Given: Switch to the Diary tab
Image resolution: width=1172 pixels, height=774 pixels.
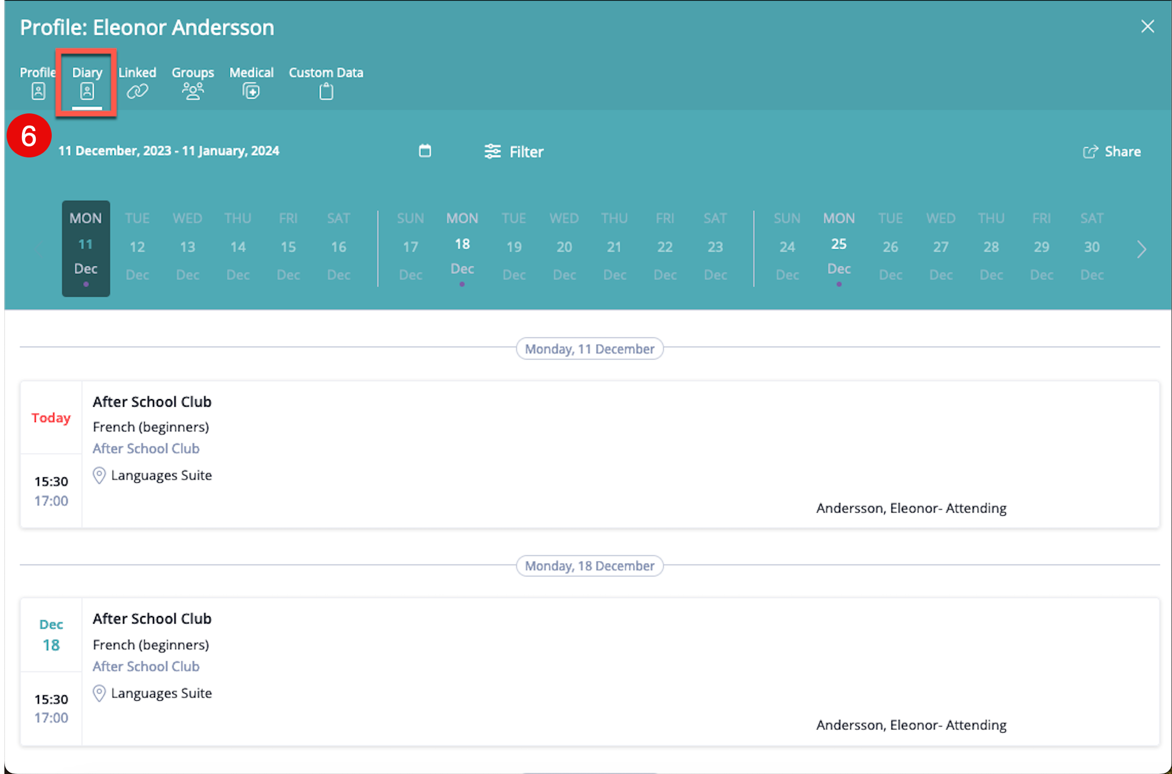Looking at the screenshot, I should (x=87, y=83).
